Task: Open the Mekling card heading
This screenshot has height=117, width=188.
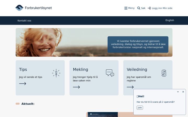Action: [80, 69]
